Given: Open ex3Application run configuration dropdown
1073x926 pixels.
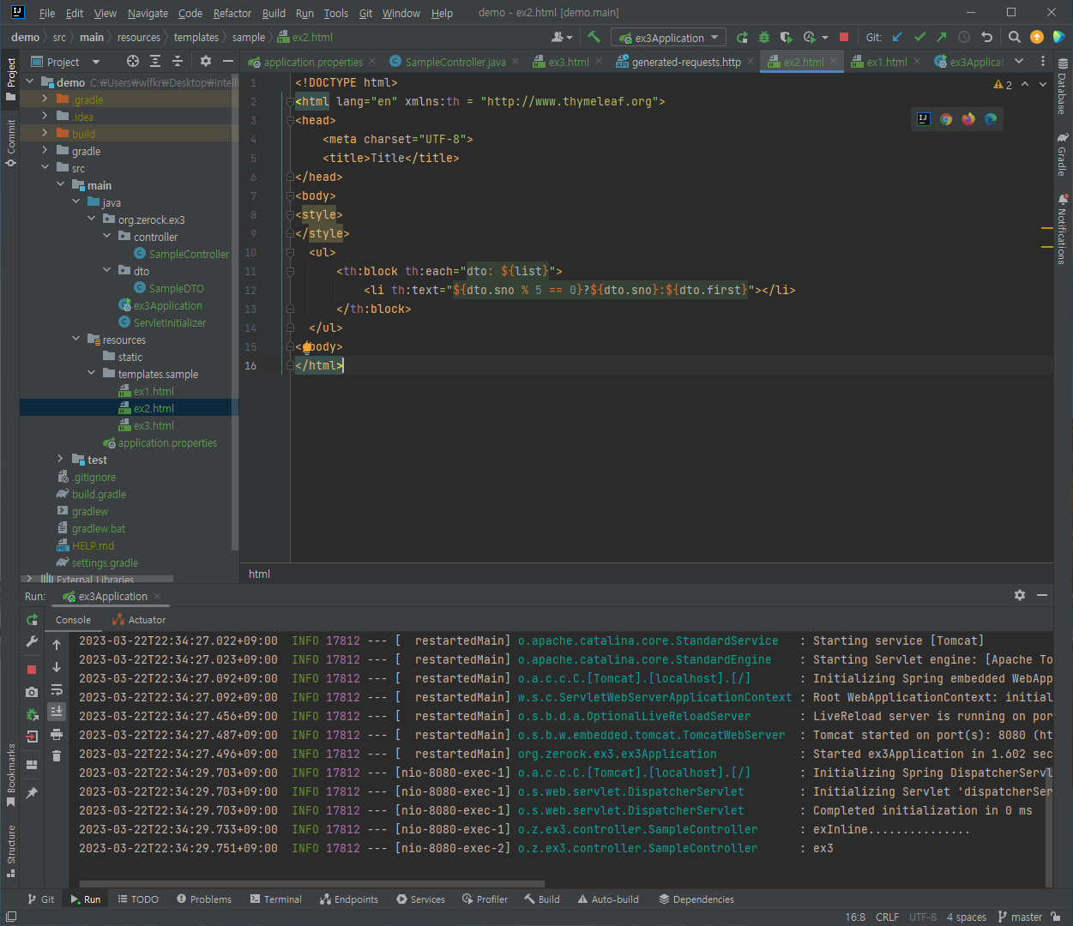Looking at the screenshot, I should tap(668, 38).
